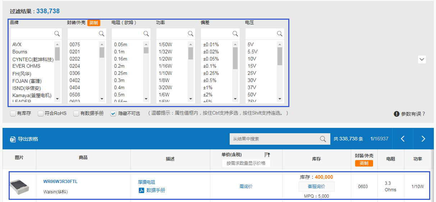The width and height of the screenshot is (436, 202).
Task: Check the 有库存 in-stock checkbox
Action: [13, 114]
